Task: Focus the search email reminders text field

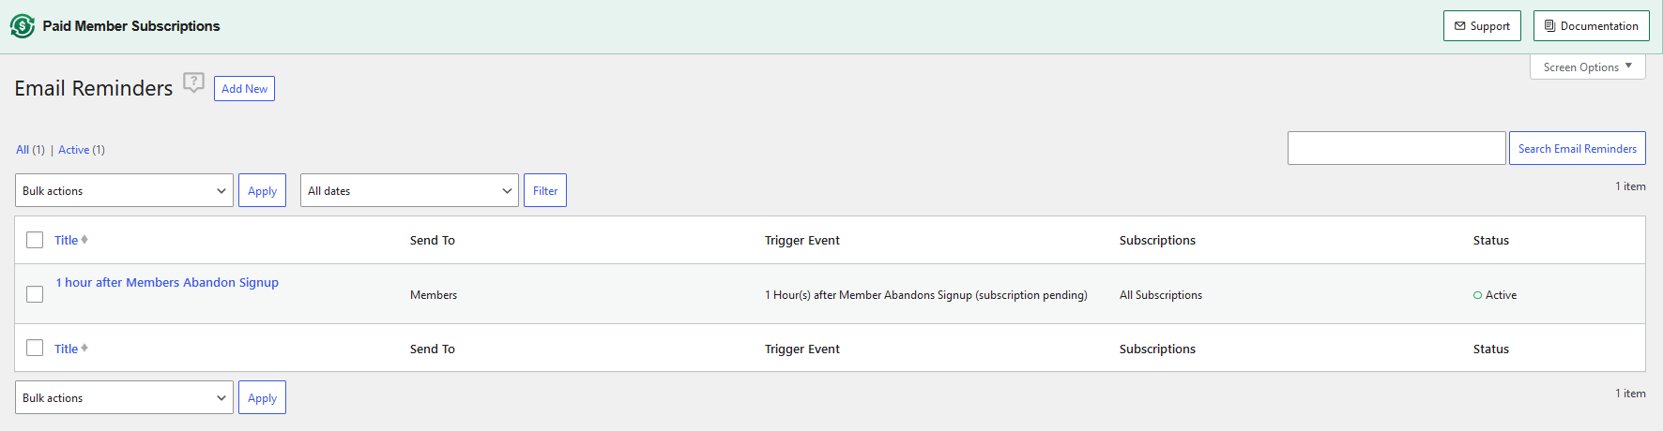Action: [1396, 148]
